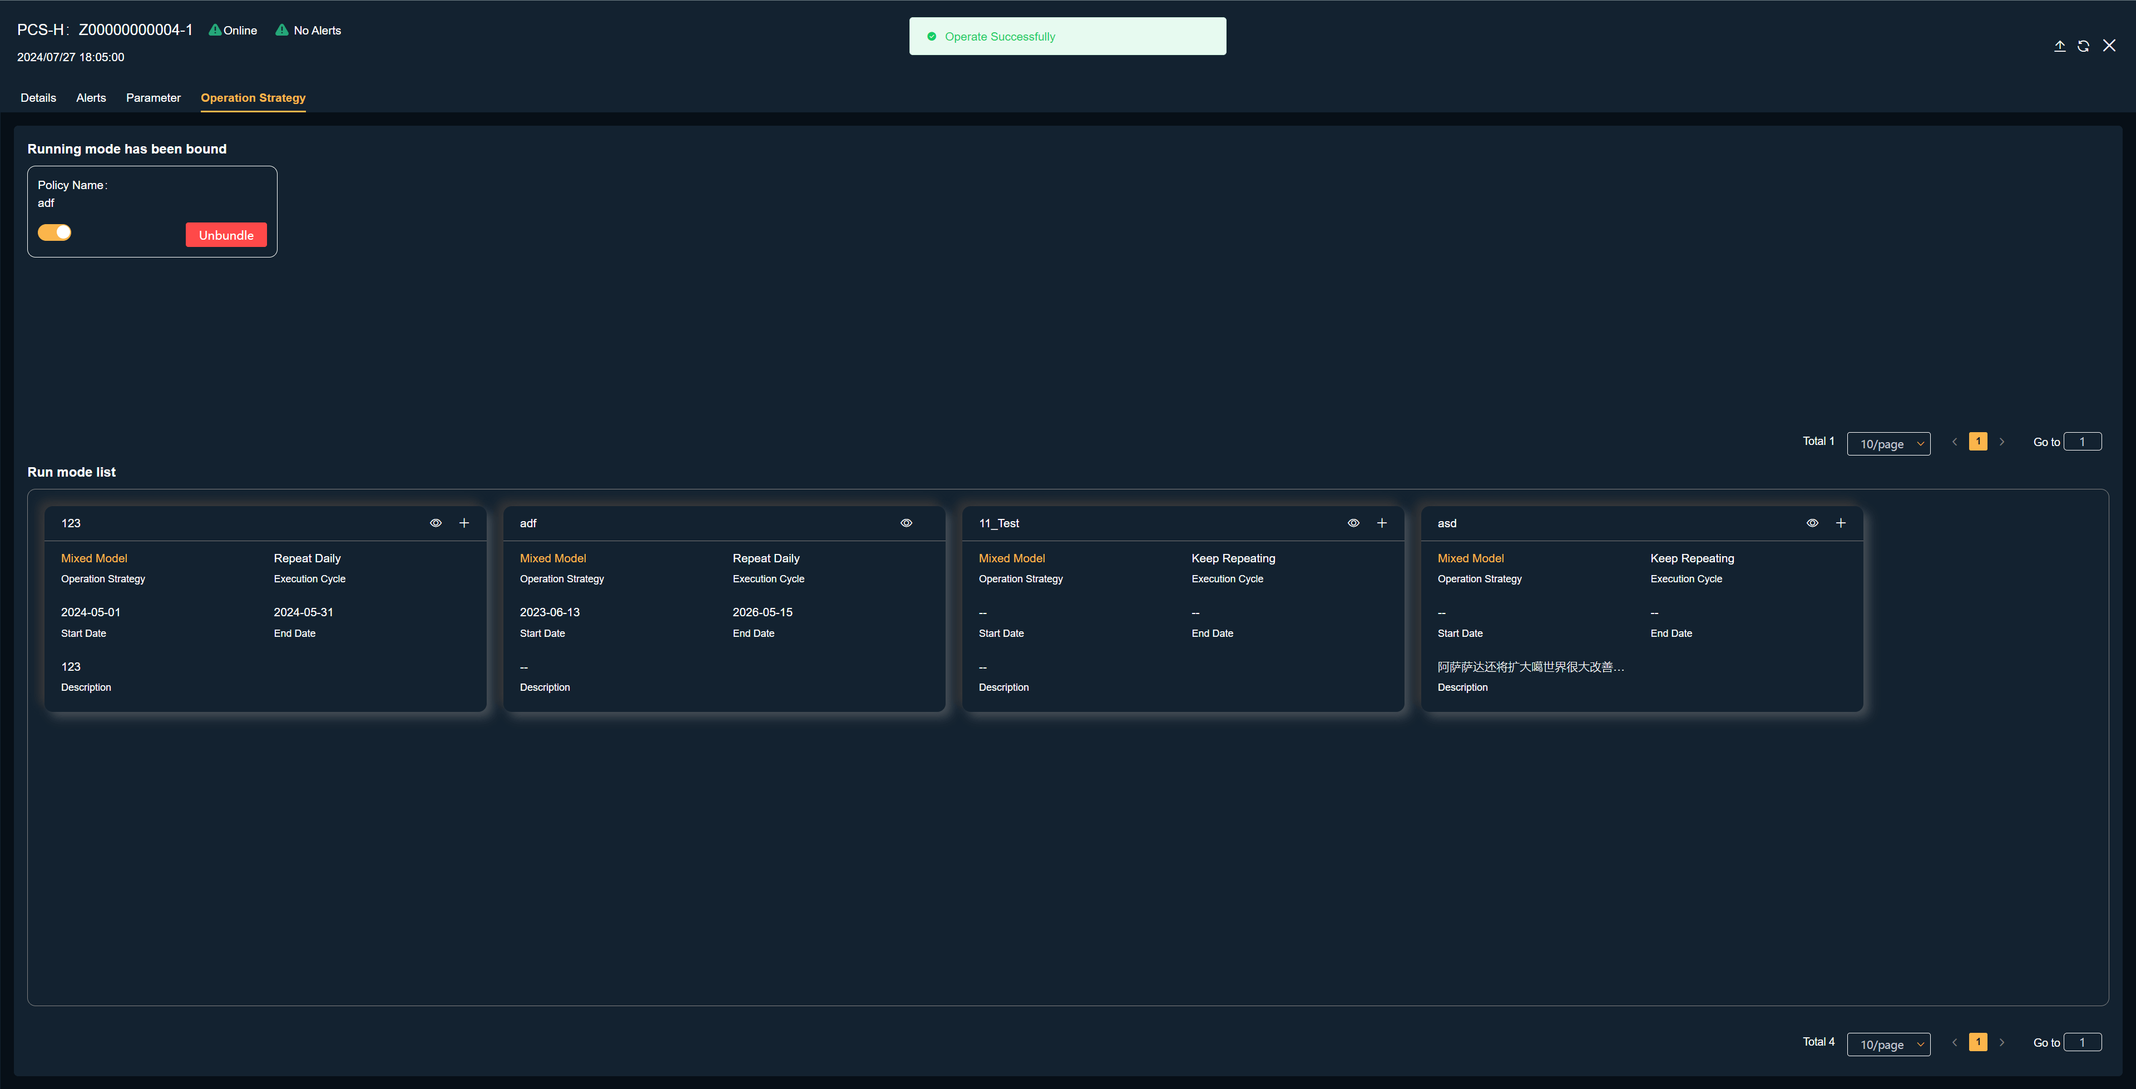2136x1089 pixels.
Task: Unbundle the adf policy
Action: [226, 235]
